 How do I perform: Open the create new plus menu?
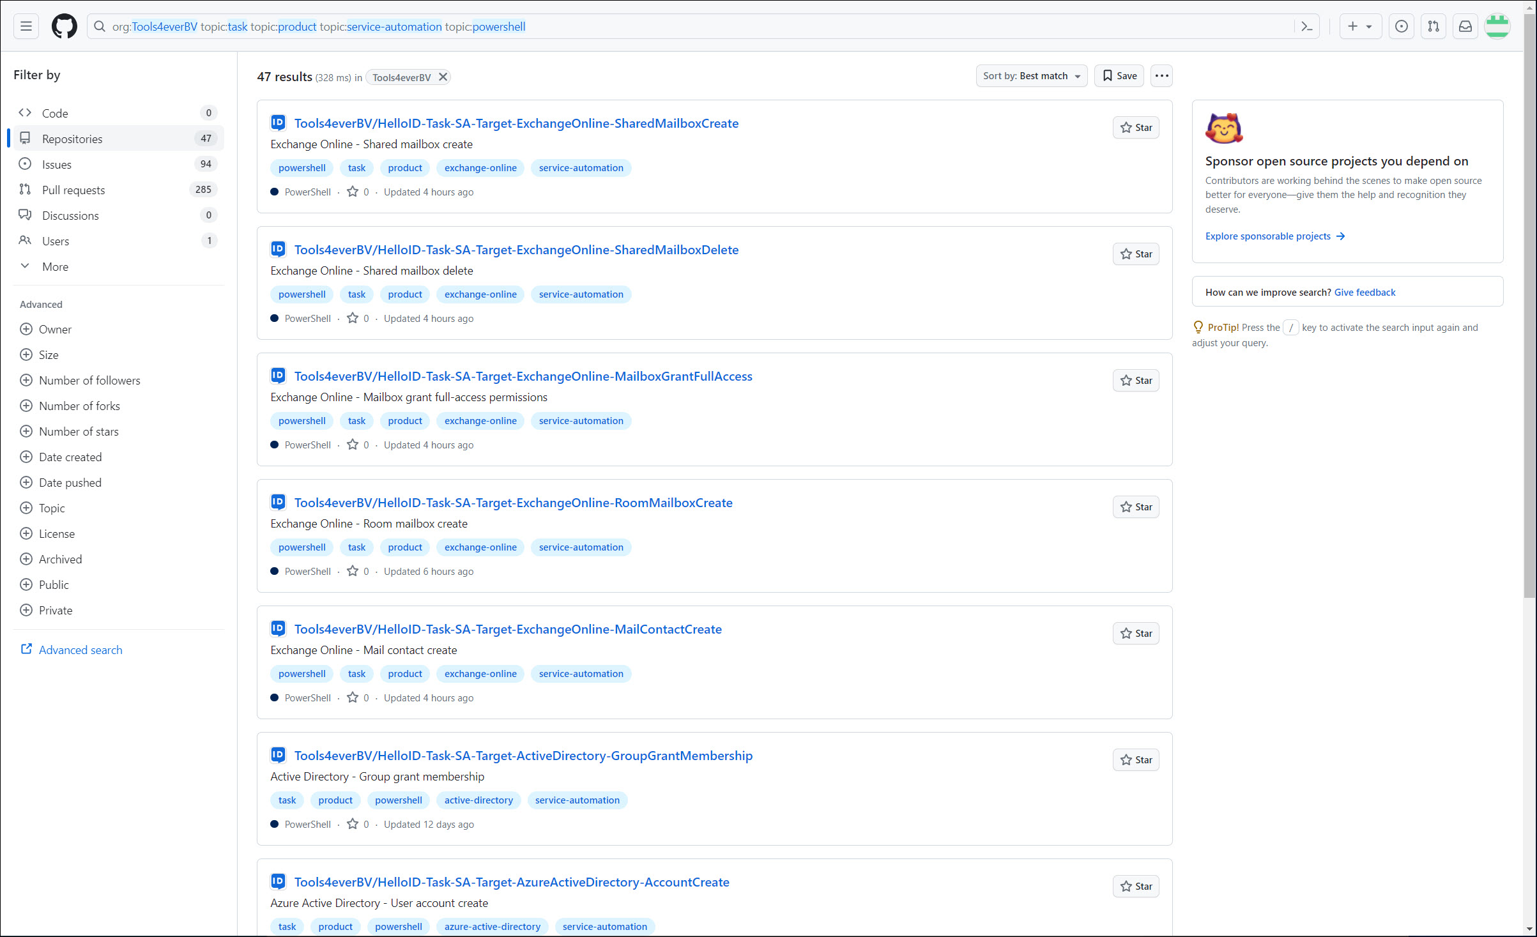(1360, 26)
